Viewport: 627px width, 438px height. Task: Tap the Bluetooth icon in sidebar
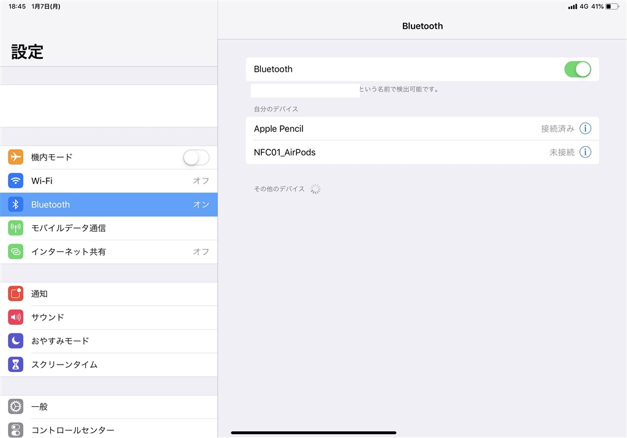point(15,204)
